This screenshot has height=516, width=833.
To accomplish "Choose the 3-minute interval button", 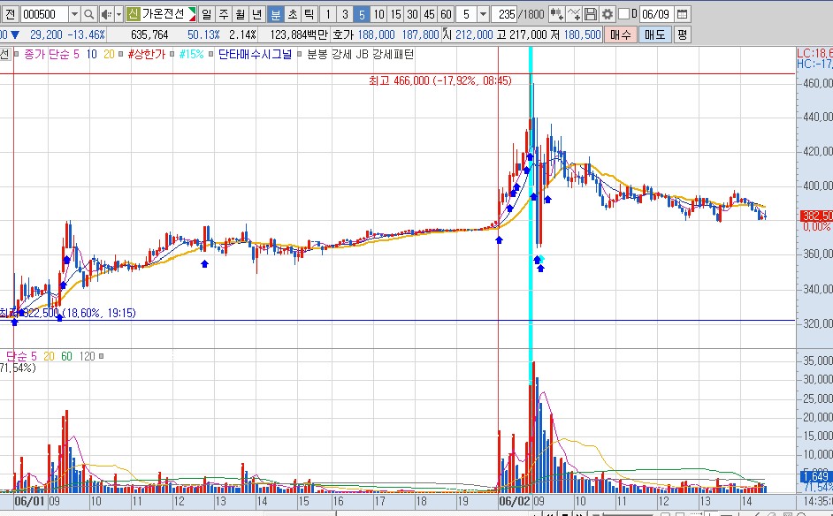I will (345, 14).
